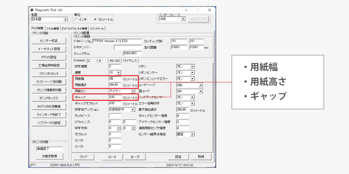Viewport: 349px width, 174px height.
Task: Click the ロード button
Action: (113, 157)
